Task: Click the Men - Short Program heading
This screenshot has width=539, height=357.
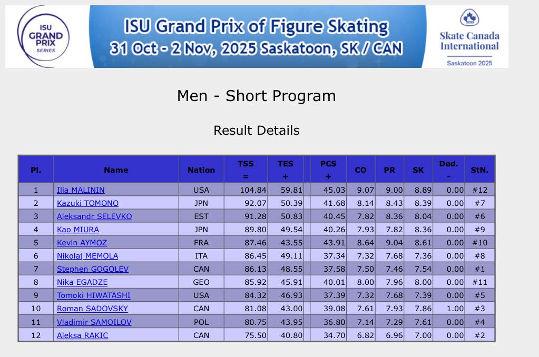Action: (257, 96)
